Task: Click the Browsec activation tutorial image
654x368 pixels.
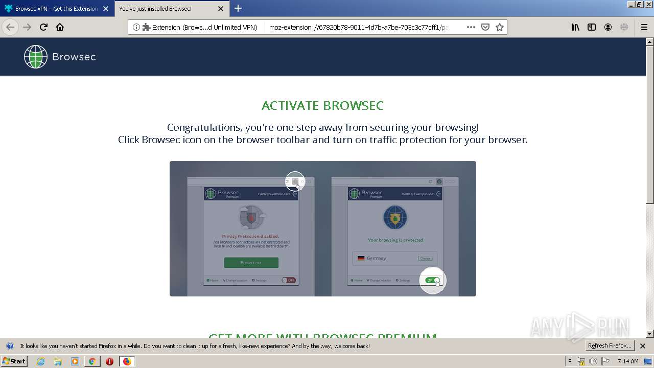Action: point(323,228)
